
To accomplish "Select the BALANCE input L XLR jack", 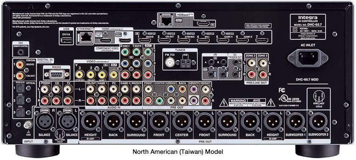I will point(68,121).
